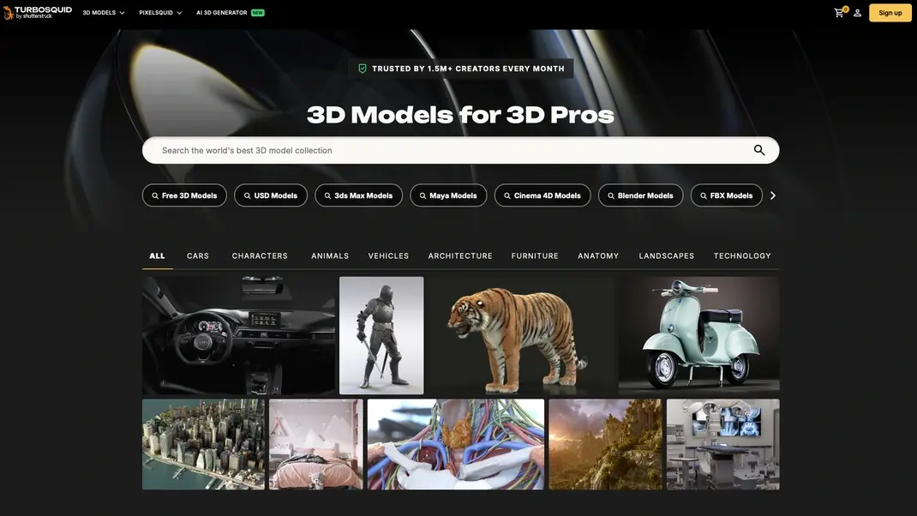Open the Anatomy category tab

tap(598, 255)
